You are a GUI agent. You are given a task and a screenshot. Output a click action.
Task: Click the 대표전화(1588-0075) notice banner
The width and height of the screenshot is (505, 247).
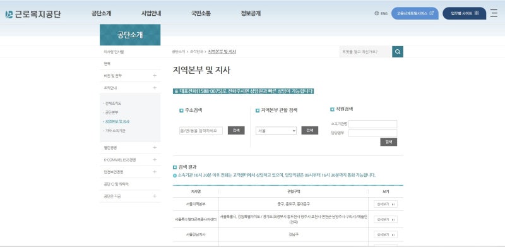pyautogui.click(x=243, y=91)
